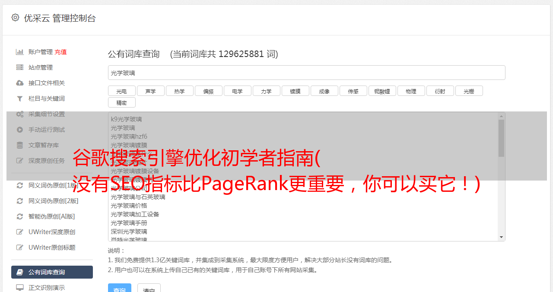Click the results list scrollbar up arrow

pyautogui.click(x=501, y=116)
